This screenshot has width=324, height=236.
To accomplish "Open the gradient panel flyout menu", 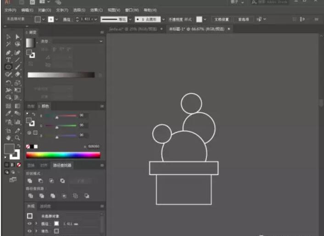I will 102,33.
